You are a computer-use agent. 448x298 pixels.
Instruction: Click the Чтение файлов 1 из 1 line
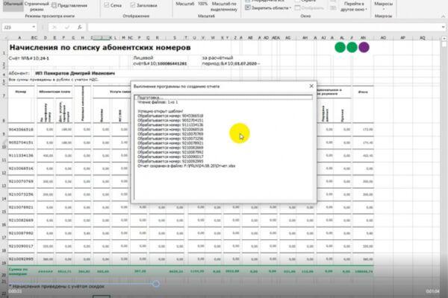[x=158, y=102]
